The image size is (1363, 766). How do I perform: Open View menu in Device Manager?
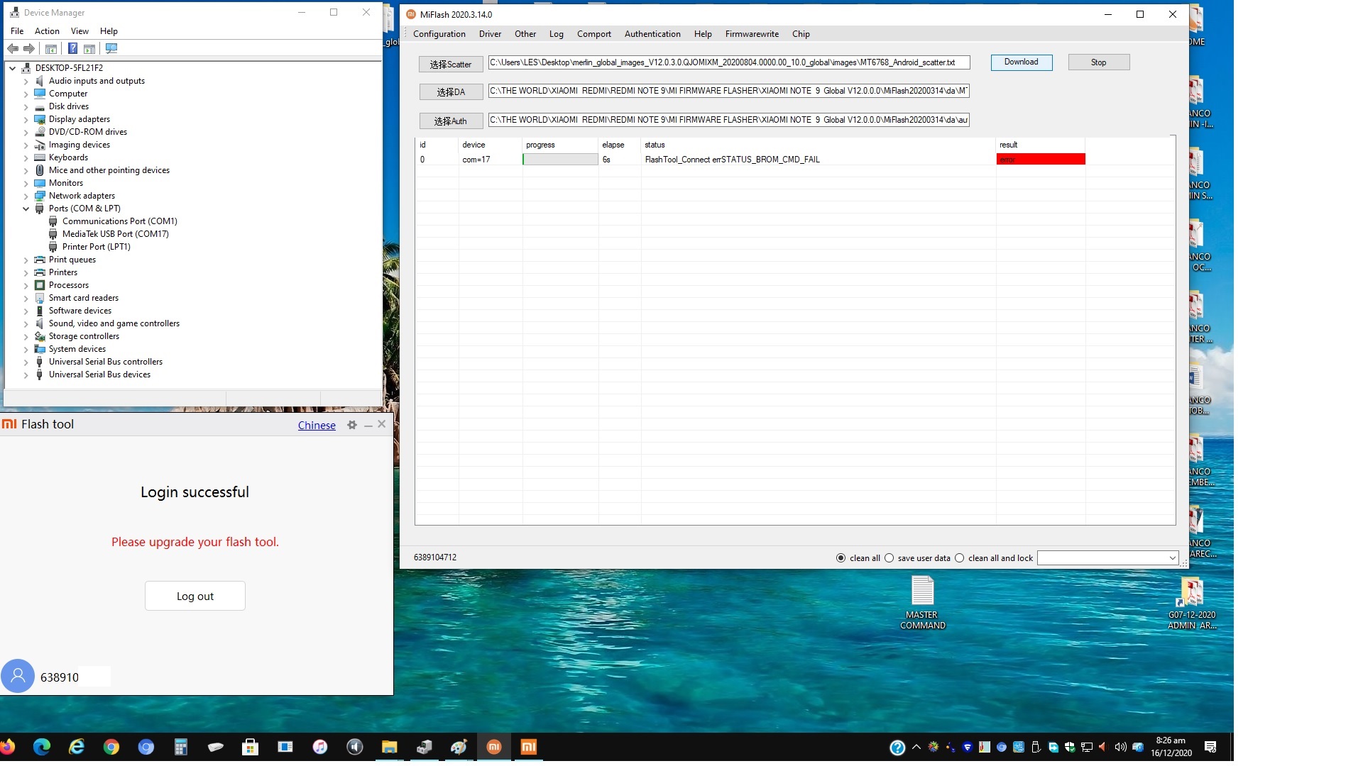click(x=80, y=31)
